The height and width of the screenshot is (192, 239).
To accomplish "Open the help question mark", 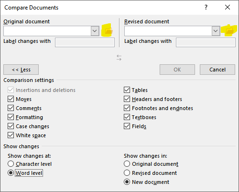I will click(206, 7).
